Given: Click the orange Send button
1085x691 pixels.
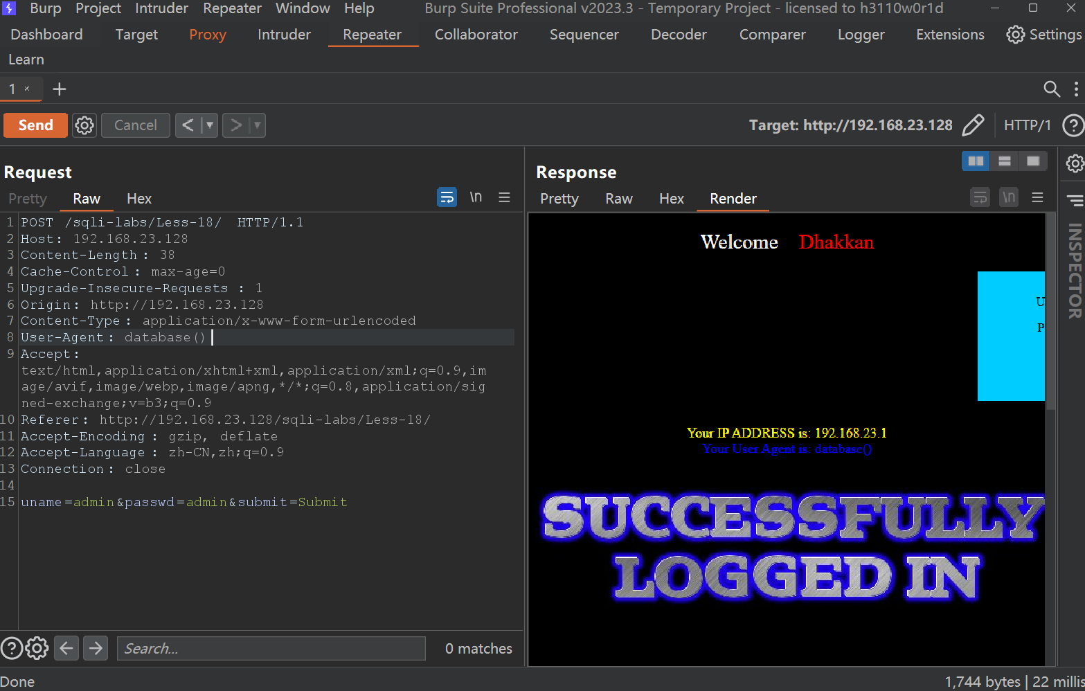Looking at the screenshot, I should [35, 125].
